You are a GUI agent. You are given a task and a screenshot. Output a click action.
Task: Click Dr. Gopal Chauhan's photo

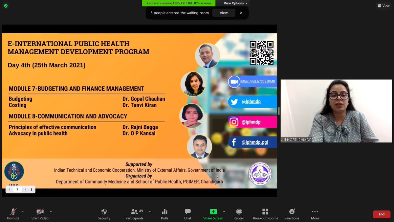click(207, 55)
